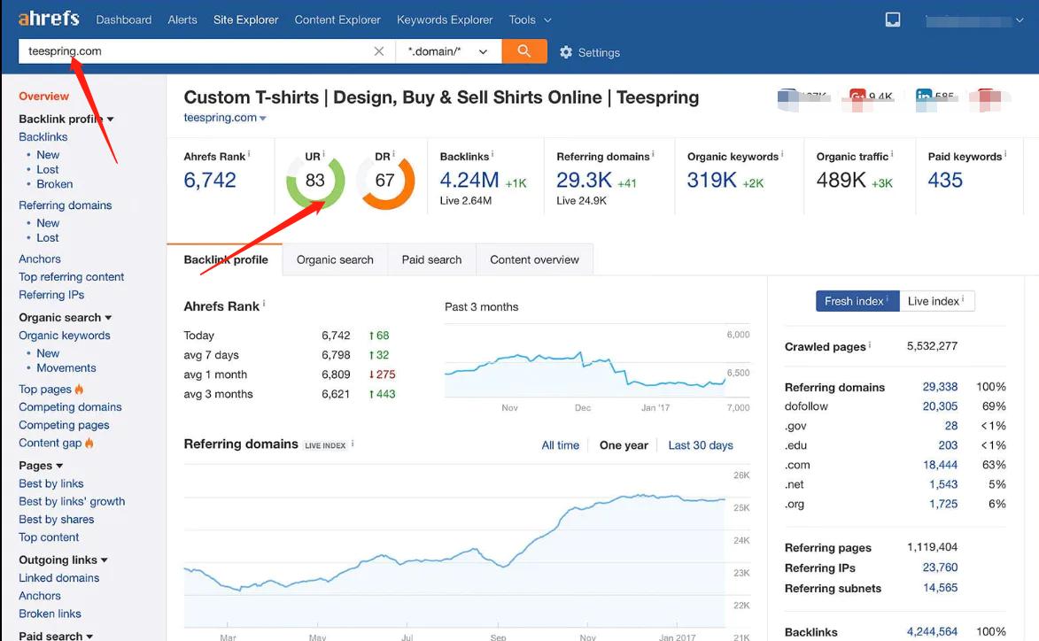Open Settings via gear icon
The width and height of the screenshot is (1039, 641).
coord(567,52)
